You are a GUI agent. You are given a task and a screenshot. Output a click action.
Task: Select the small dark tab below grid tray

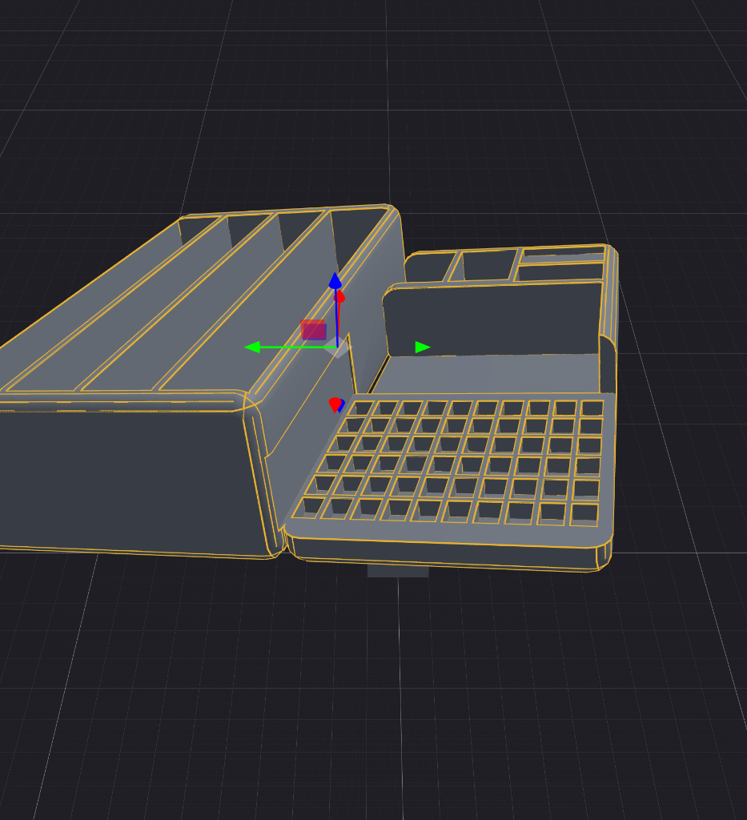398,571
